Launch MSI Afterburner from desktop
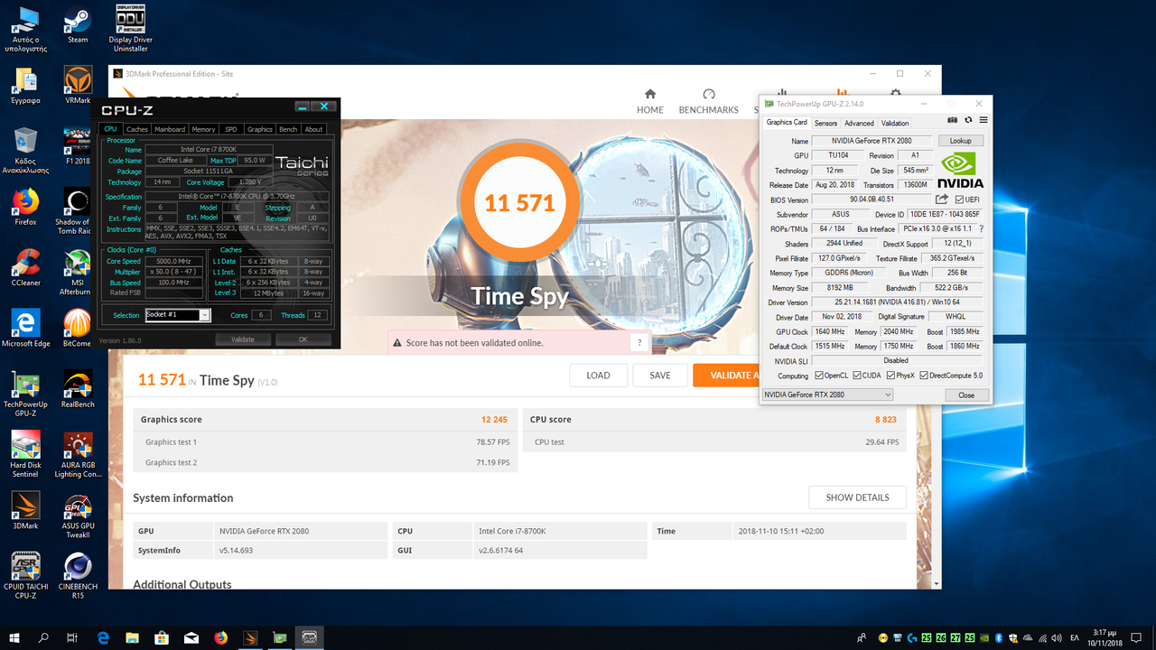This screenshot has height=650, width=1156. pyautogui.click(x=78, y=272)
